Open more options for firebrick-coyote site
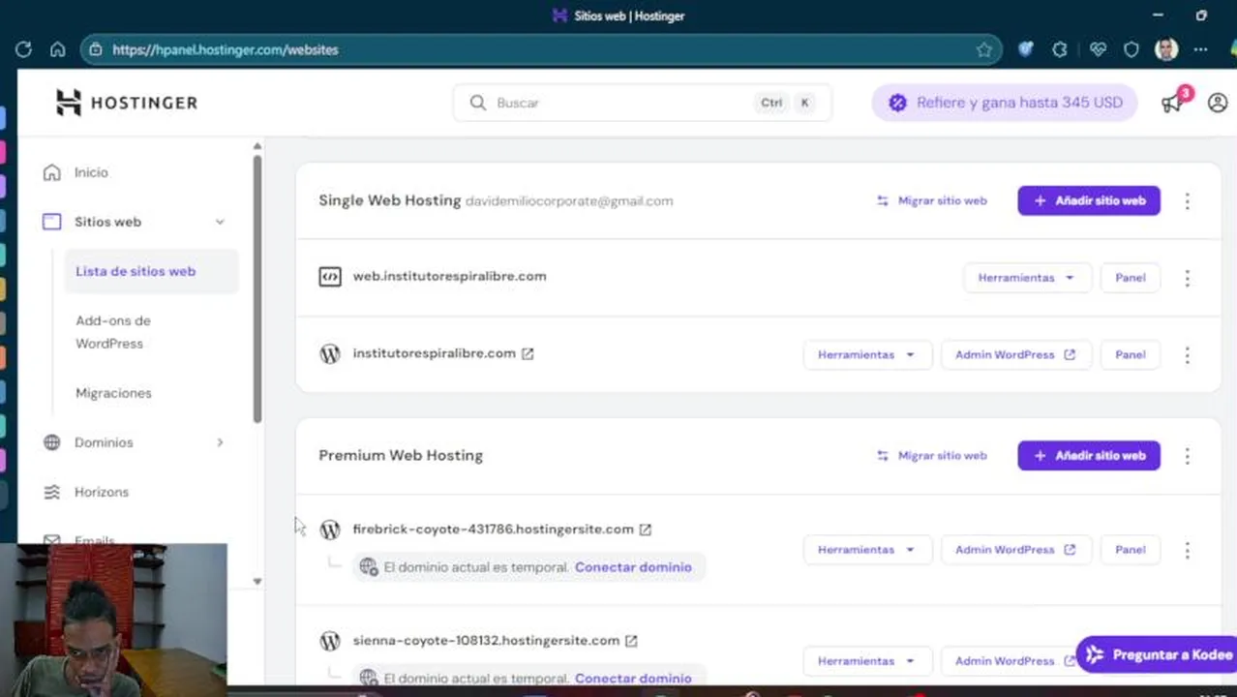 [1188, 550]
